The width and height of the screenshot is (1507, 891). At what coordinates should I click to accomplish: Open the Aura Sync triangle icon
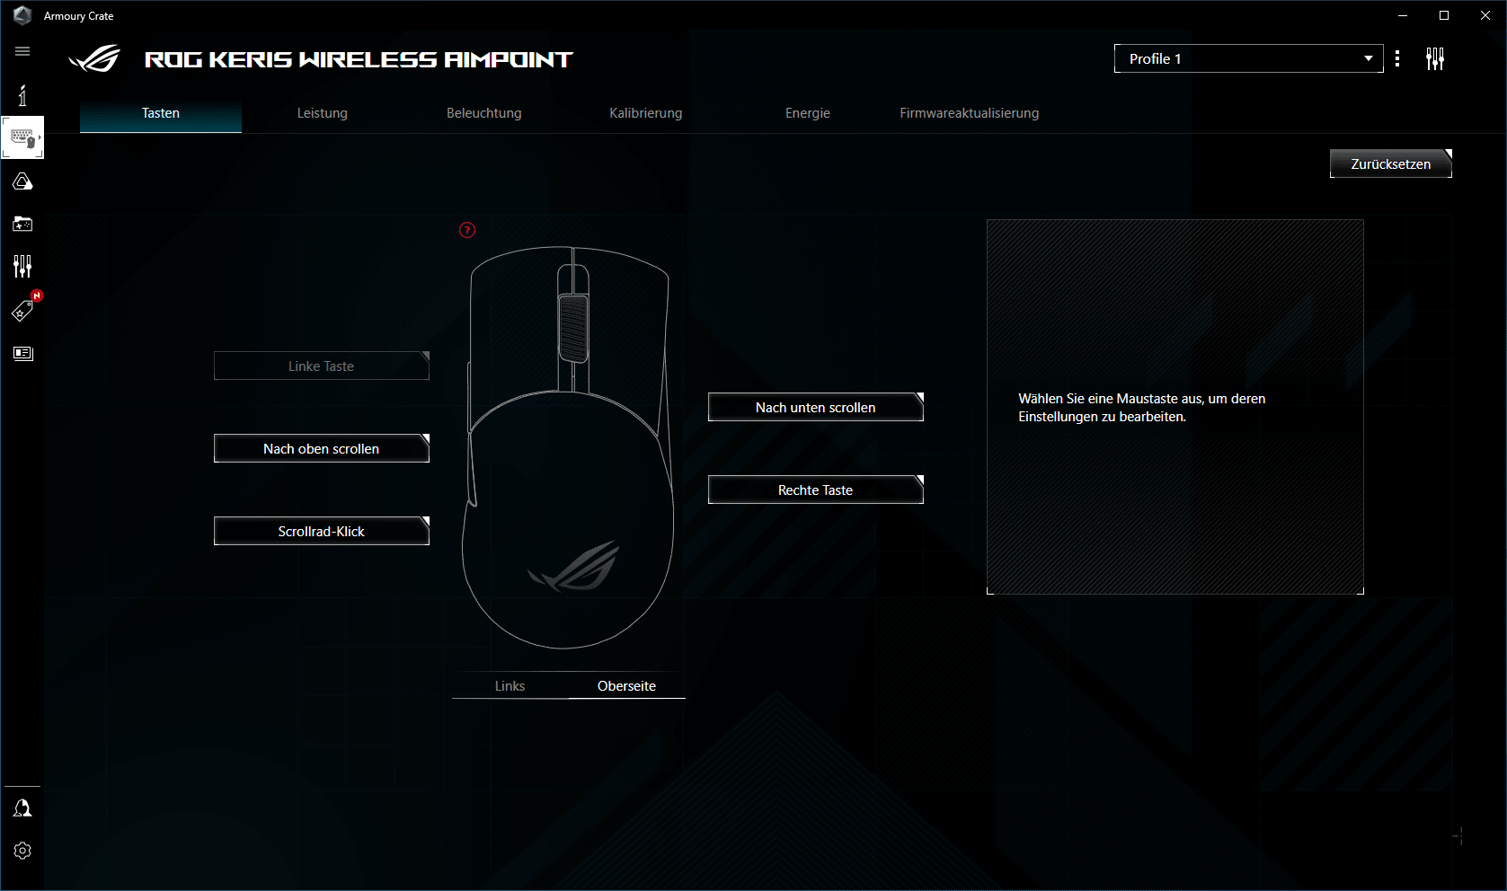point(22,181)
